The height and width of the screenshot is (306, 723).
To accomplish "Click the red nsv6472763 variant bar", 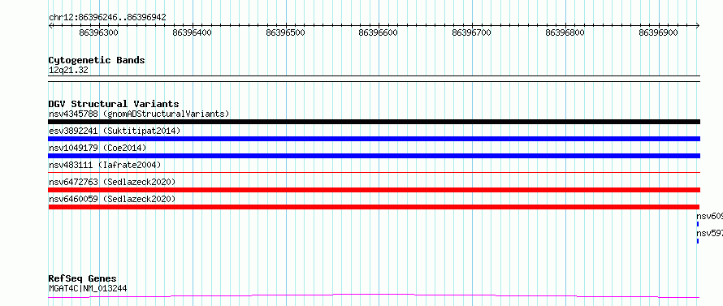I will pos(374,190).
